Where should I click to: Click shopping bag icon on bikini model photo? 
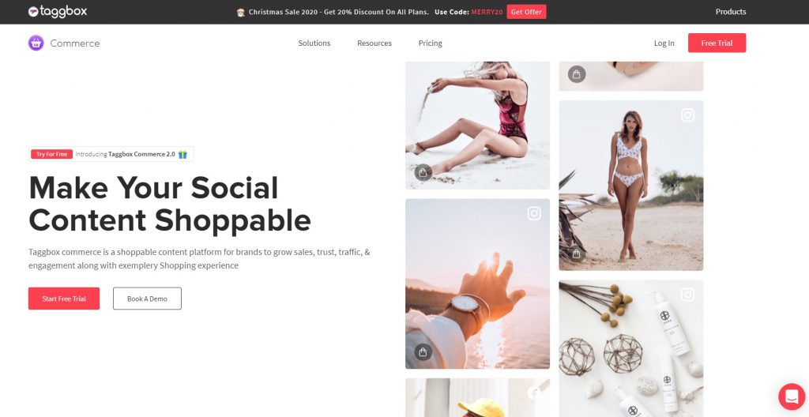coord(576,254)
